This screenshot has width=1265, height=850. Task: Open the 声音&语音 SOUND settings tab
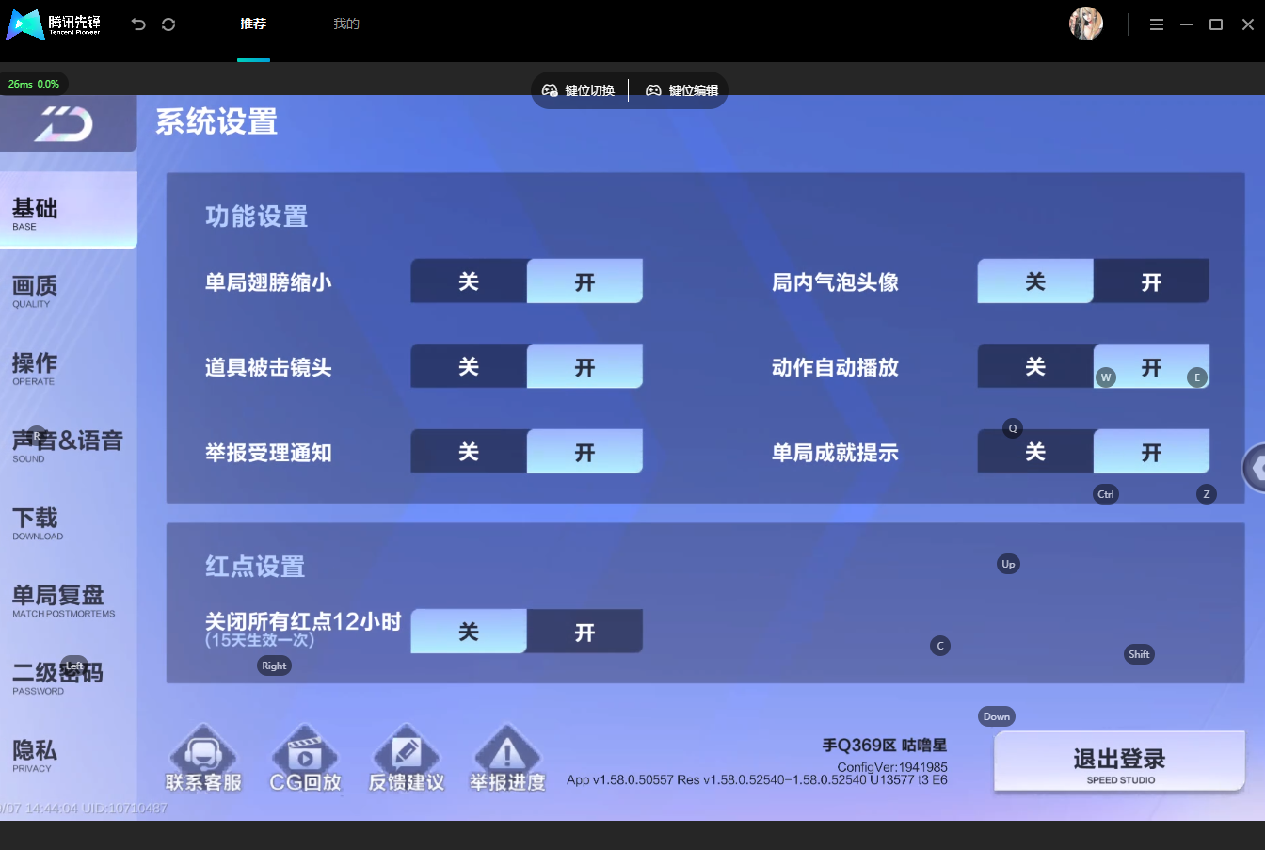coord(68,446)
